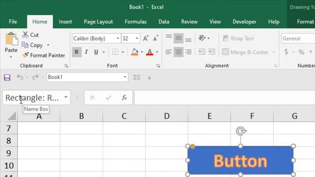Open the Drawing Tools Format tab
This screenshot has height=177, width=315.
(x=305, y=22)
